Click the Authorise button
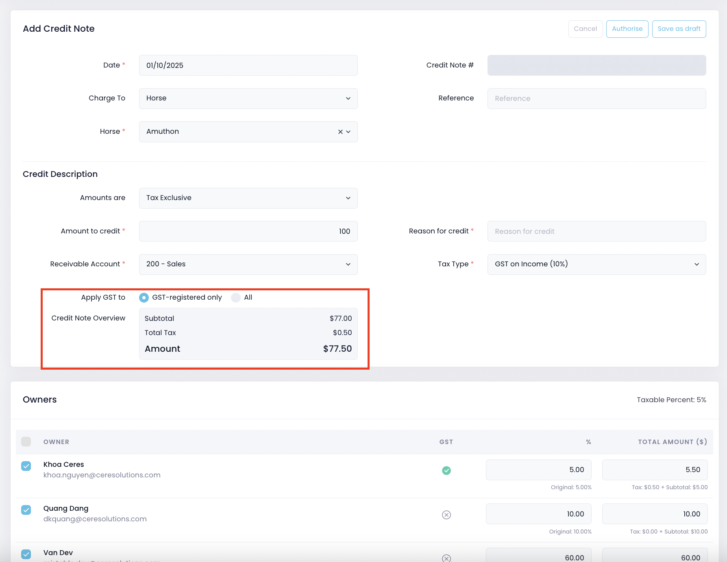Image resolution: width=727 pixels, height=562 pixels. pos(627,29)
